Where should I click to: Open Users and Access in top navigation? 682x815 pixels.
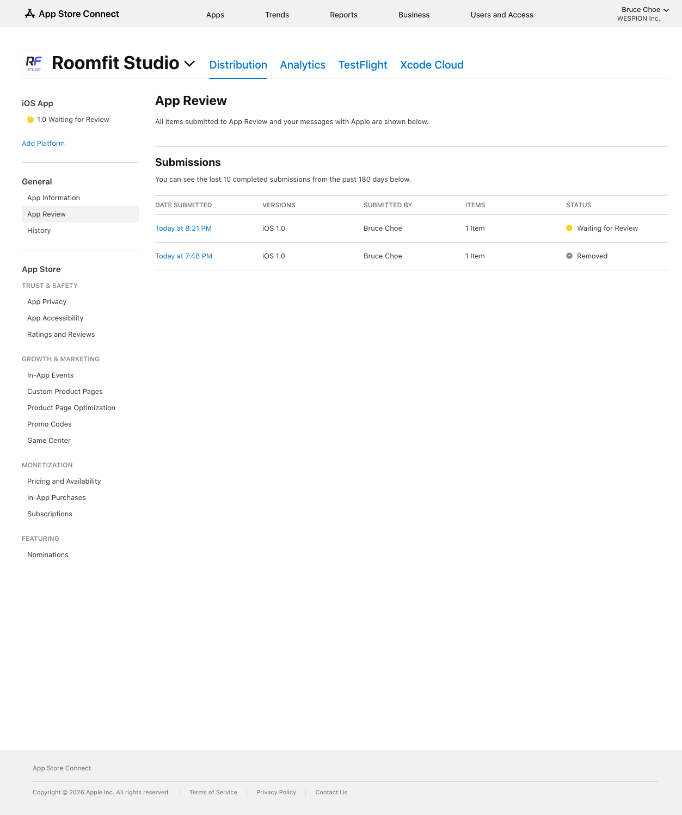[501, 15]
